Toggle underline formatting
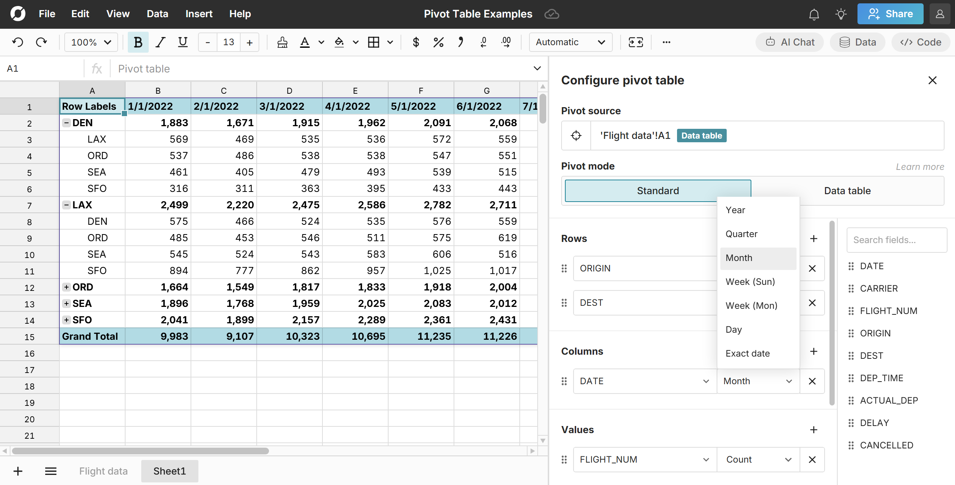The image size is (955, 485). click(x=182, y=42)
